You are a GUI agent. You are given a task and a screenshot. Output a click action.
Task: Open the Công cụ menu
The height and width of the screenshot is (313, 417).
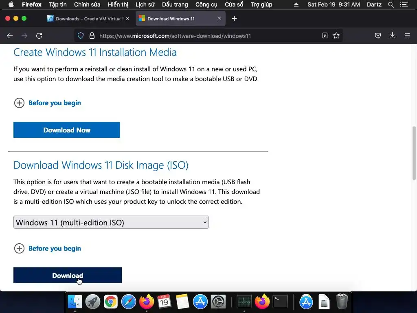pyautogui.click(x=206, y=4)
